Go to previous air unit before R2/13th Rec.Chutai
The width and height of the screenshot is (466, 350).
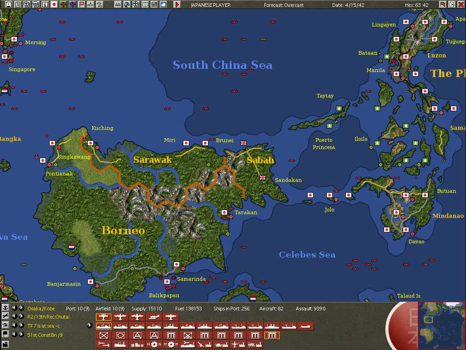click(14, 316)
